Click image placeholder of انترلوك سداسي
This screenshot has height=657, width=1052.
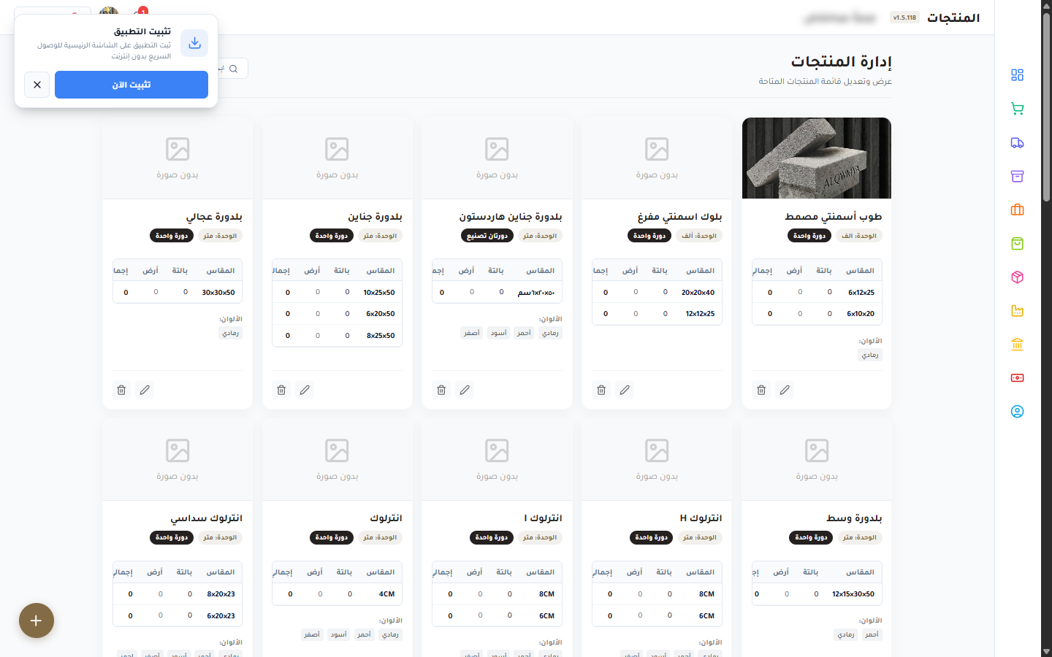coord(178,459)
